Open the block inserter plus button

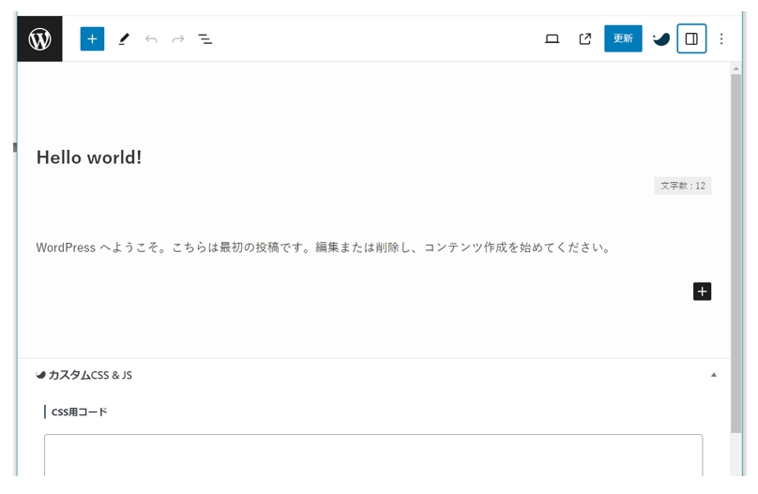[92, 38]
